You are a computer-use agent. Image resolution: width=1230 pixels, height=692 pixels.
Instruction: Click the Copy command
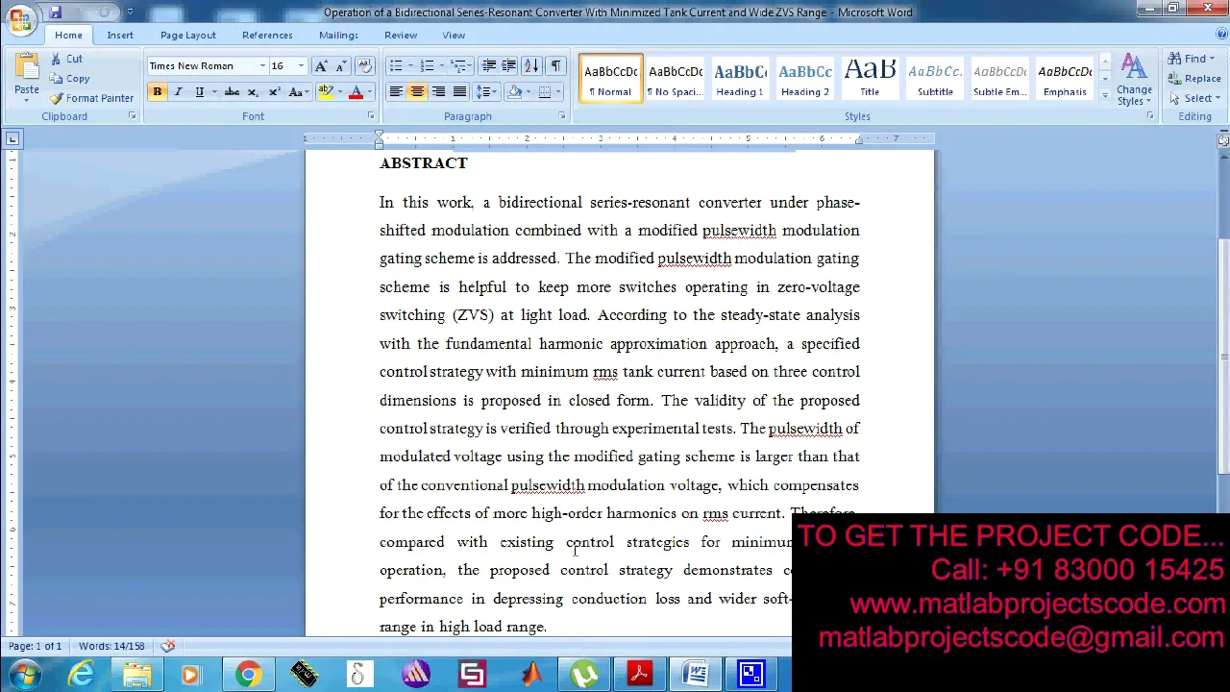(x=69, y=79)
